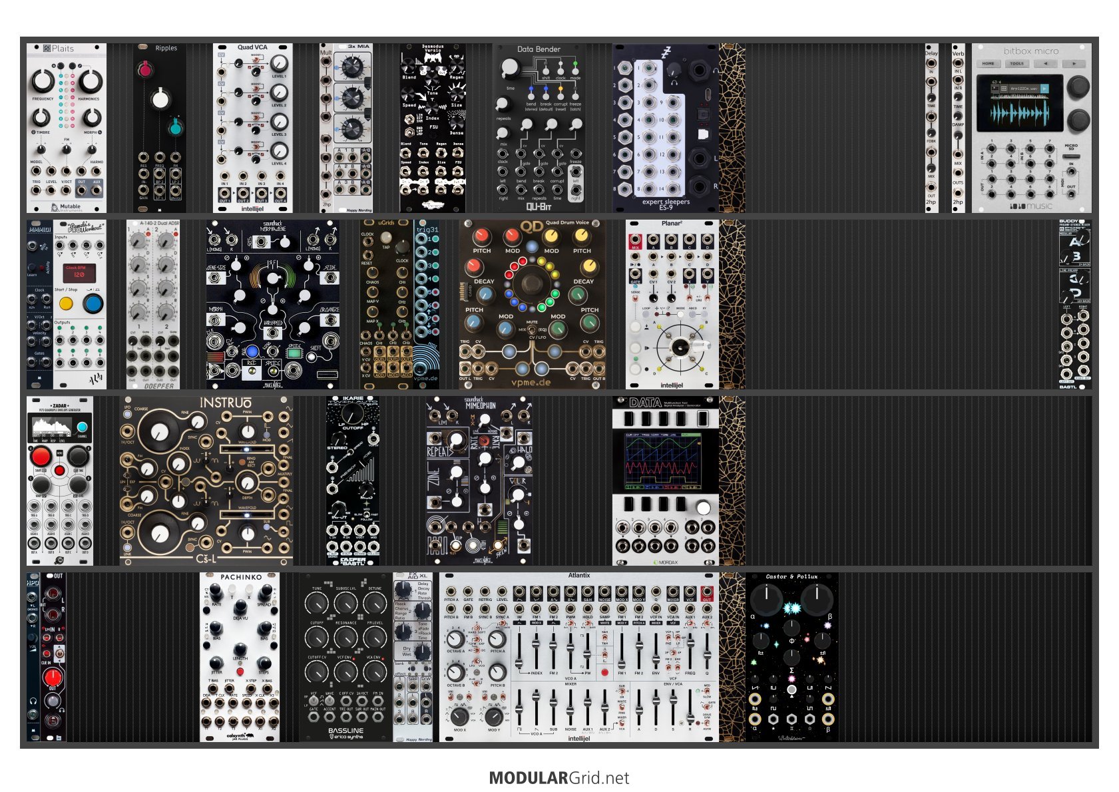
Task: Click the Planar² joystick
Action: pyautogui.click(x=680, y=347)
